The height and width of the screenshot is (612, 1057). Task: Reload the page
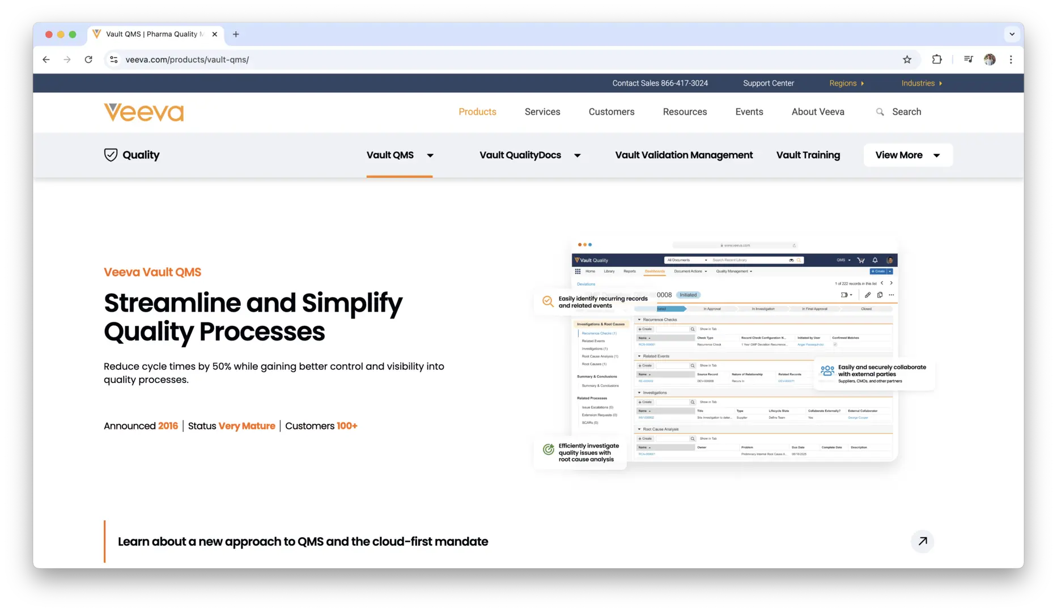coord(88,59)
